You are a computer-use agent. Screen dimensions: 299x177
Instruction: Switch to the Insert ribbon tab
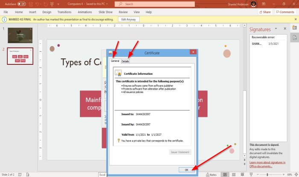coord(32,12)
